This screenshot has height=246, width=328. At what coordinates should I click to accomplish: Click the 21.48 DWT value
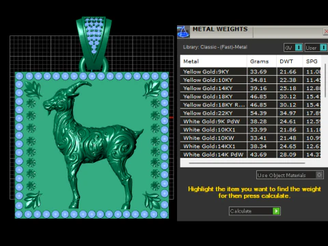click(288, 138)
